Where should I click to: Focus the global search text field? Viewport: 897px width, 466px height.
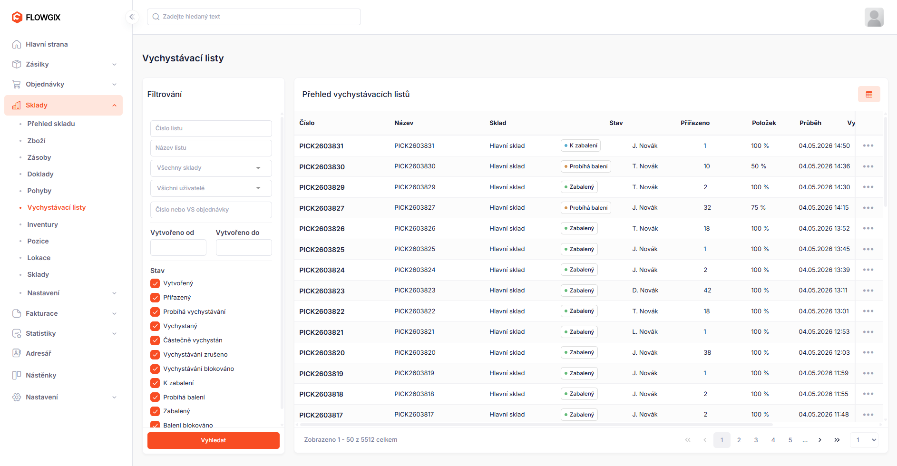tap(254, 17)
